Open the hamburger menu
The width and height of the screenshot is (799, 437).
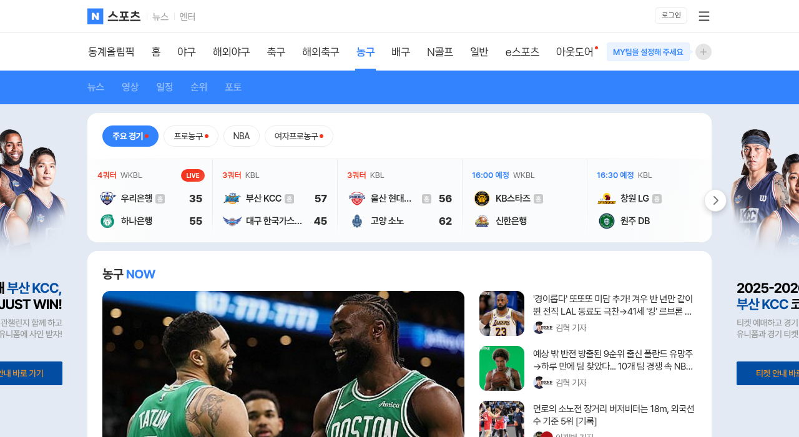[x=703, y=16]
